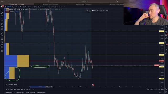Open drawing templates in floating toolbar

[x=87, y=11]
